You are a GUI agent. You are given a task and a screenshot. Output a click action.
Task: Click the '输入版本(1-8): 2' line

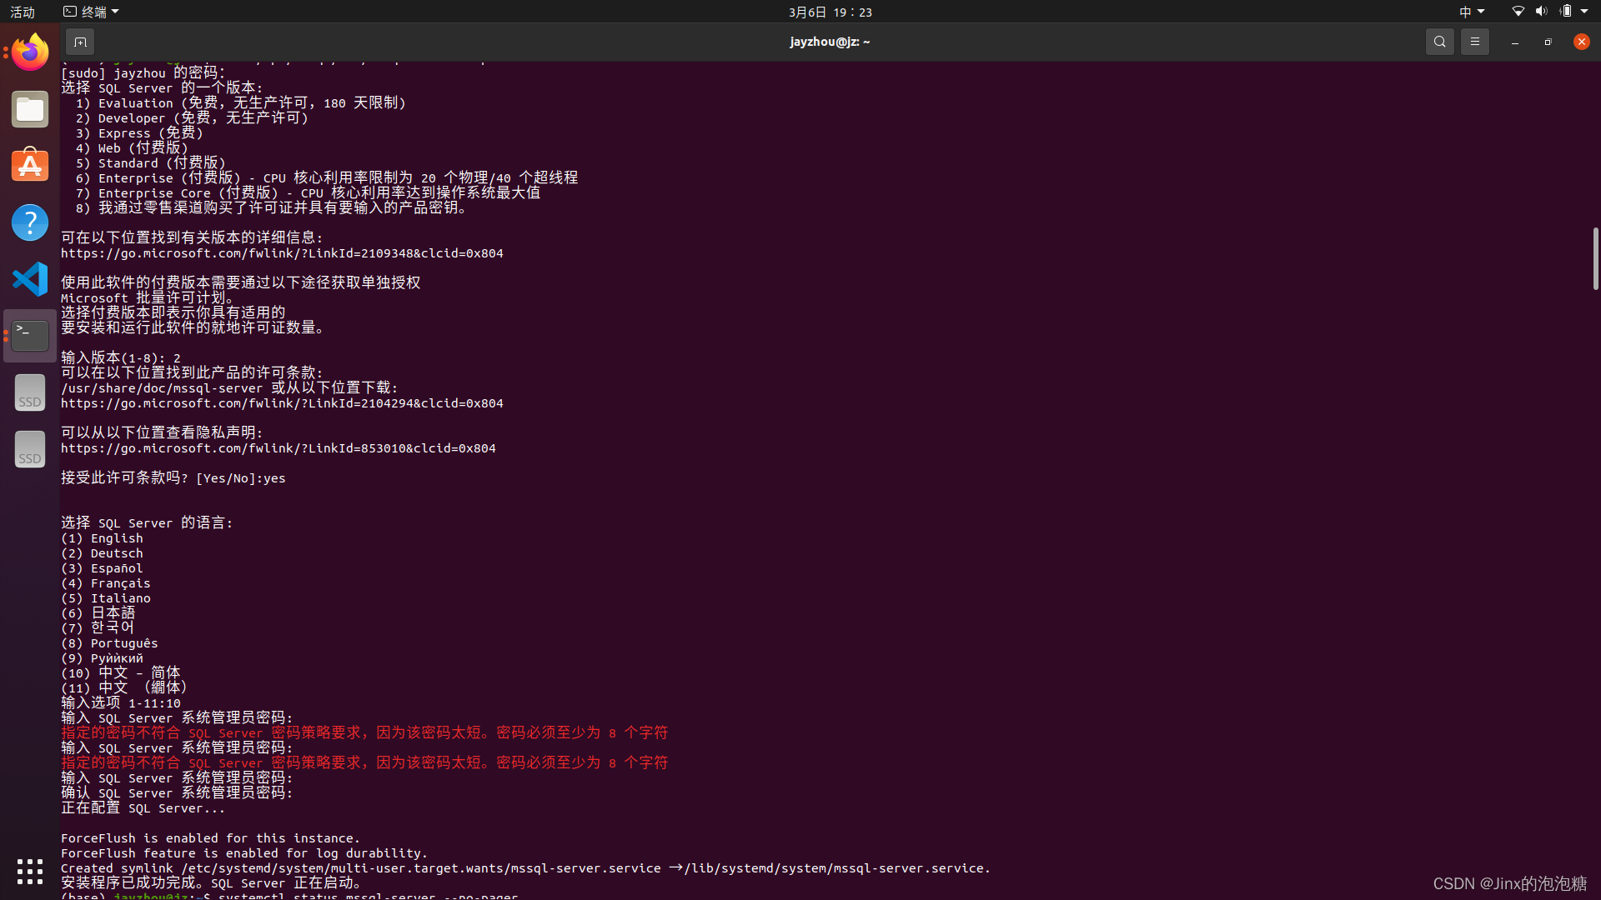pyautogui.click(x=121, y=358)
